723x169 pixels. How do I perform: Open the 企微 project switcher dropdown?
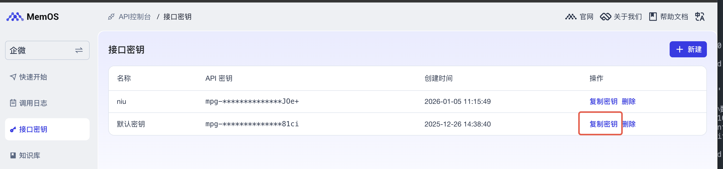42,51
